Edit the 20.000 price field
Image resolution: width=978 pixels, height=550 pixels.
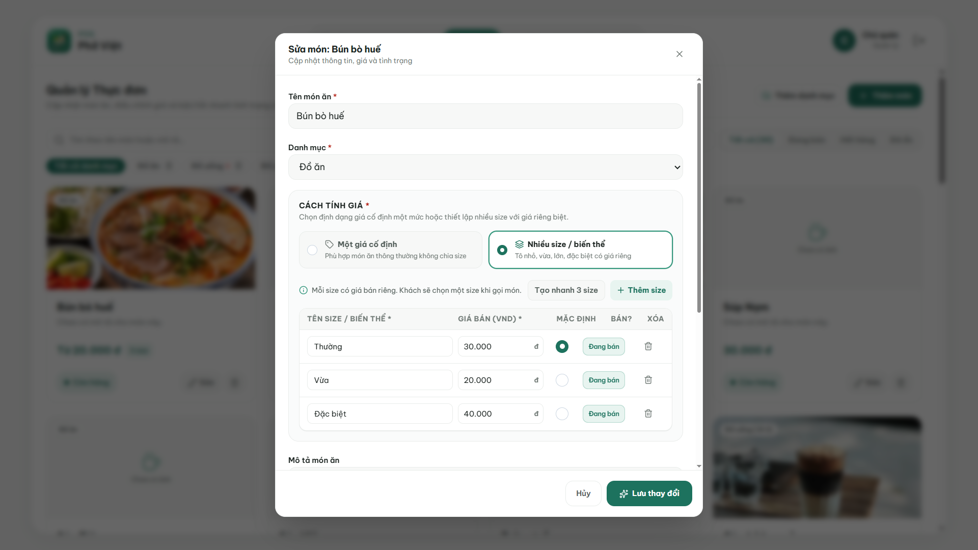[500, 380]
